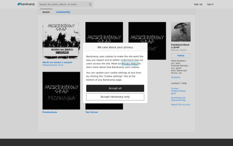Viewport: 233px width, 146px height.
Task: Click the Bandcamp logo
Action: pos(26,4)
